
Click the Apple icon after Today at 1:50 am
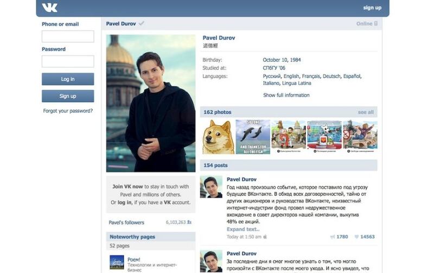(265, 237)
